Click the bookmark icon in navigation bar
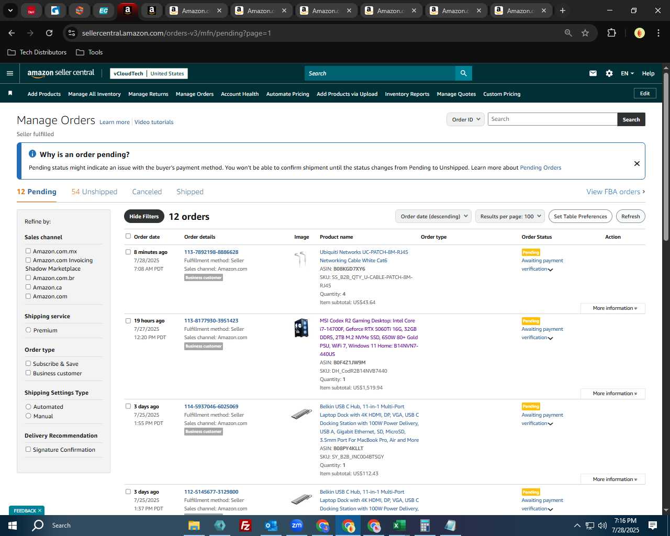 pos(10,93)
